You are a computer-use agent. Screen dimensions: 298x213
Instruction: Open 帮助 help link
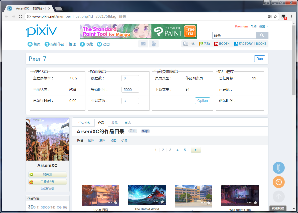click(x=253, y=26)
